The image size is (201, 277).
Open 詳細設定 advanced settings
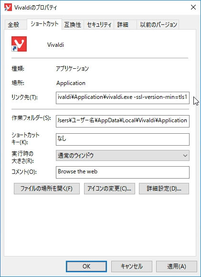point(164,189)
